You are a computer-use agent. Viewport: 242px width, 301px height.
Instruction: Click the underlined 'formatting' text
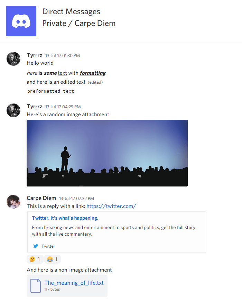pos(93,73)
